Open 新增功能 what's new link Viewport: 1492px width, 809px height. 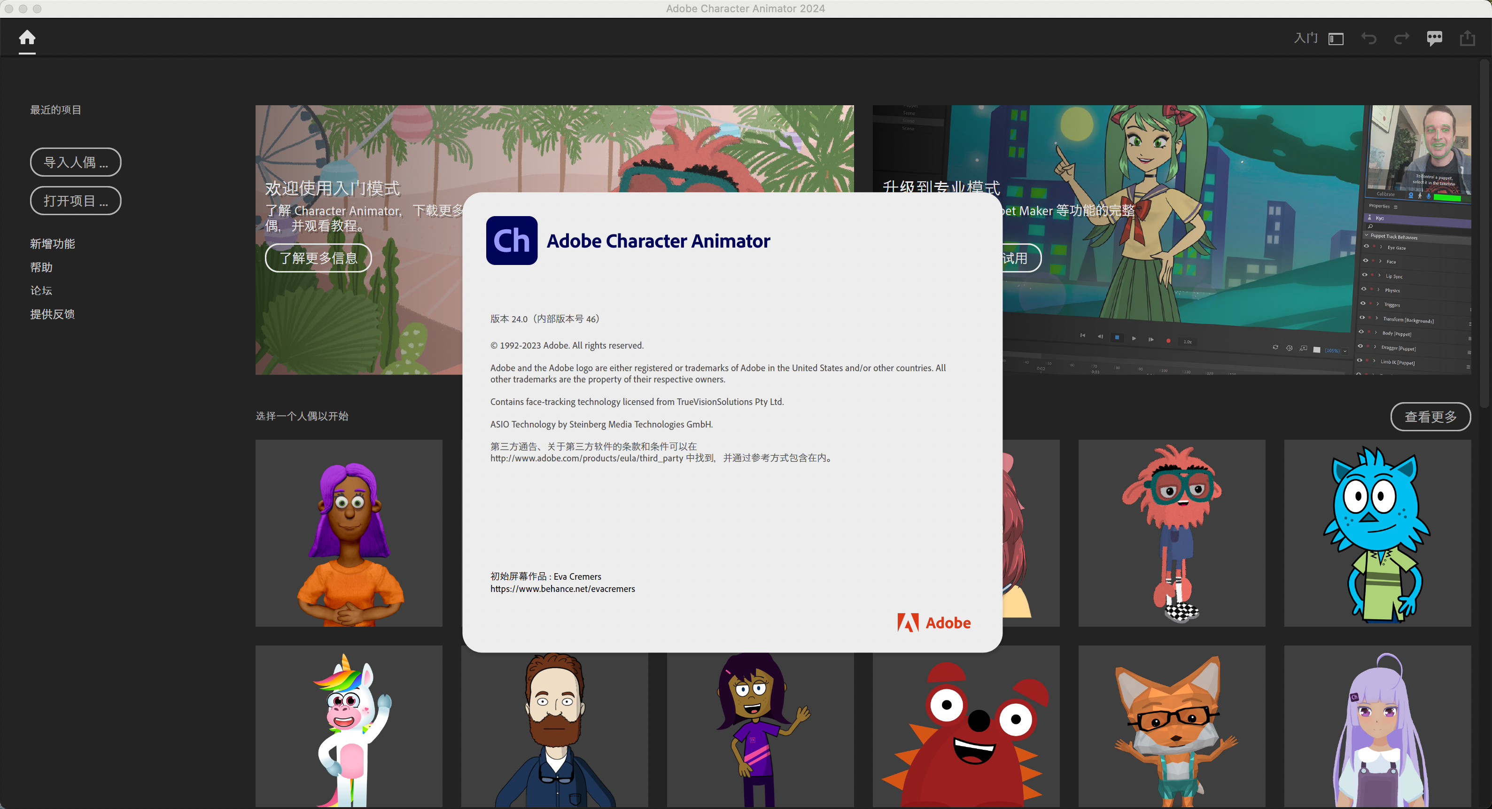pos(53,244)
